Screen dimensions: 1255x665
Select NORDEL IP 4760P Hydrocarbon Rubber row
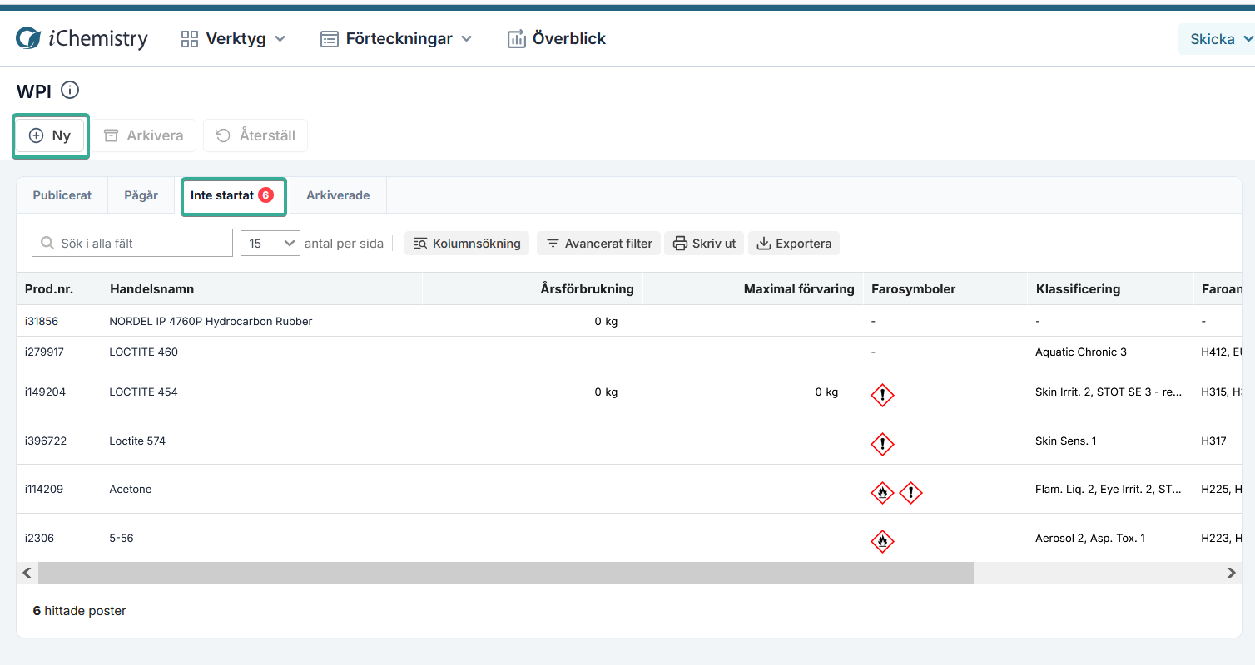point(629,321)
